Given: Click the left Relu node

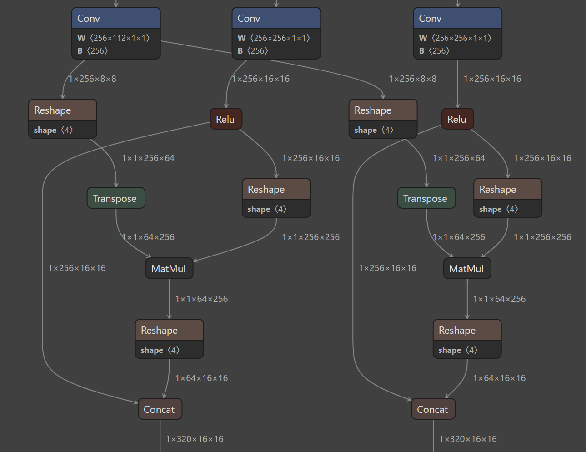Looking at the screenshot, I should click(x=225, y=119).
